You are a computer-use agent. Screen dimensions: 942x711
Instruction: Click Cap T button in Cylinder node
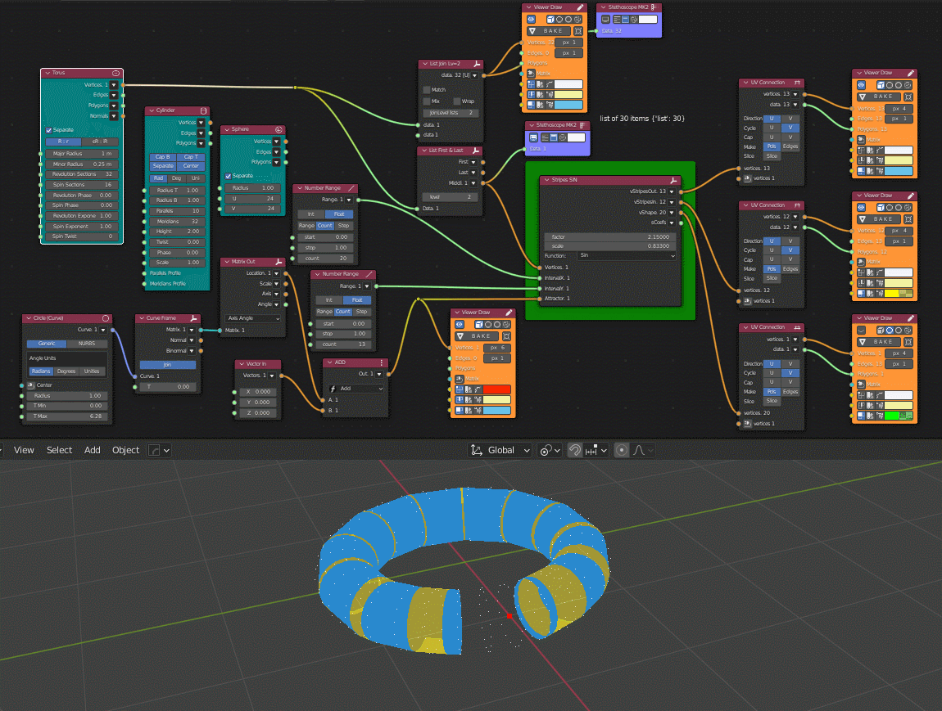click(190, 157)
